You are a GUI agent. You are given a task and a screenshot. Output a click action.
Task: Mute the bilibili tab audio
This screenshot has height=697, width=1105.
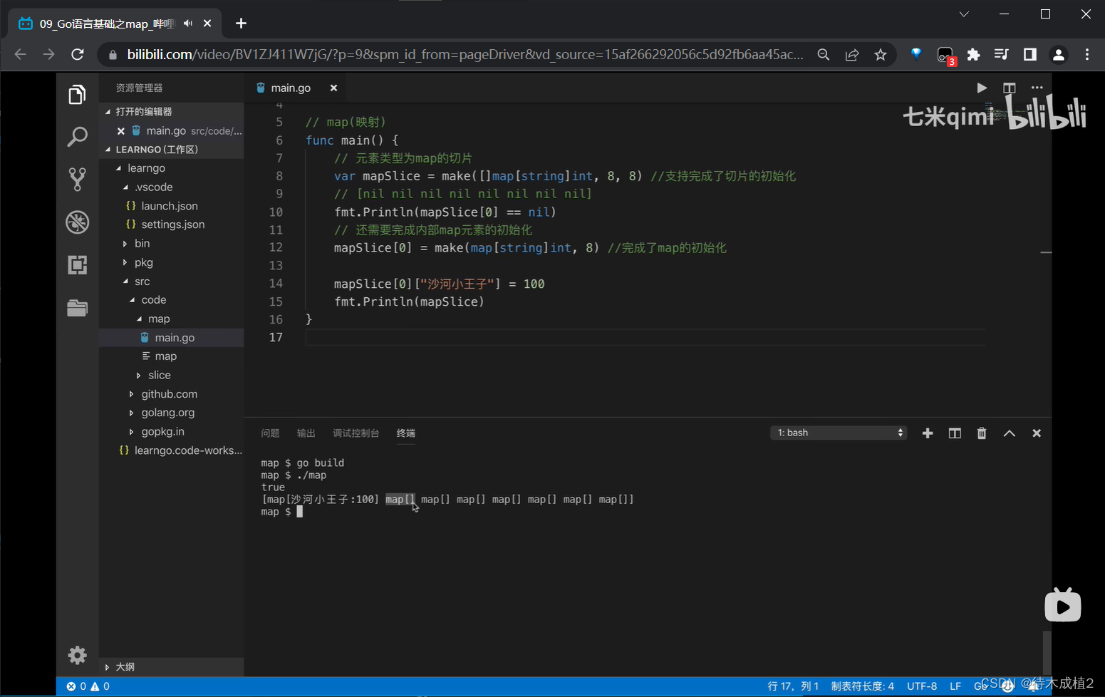(x=187, y=24)
